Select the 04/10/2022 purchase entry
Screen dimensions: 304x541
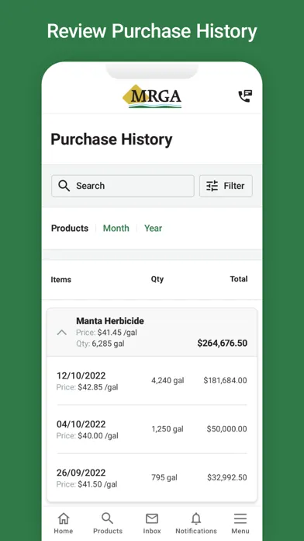pyautogui.click(x=152, y=430)
